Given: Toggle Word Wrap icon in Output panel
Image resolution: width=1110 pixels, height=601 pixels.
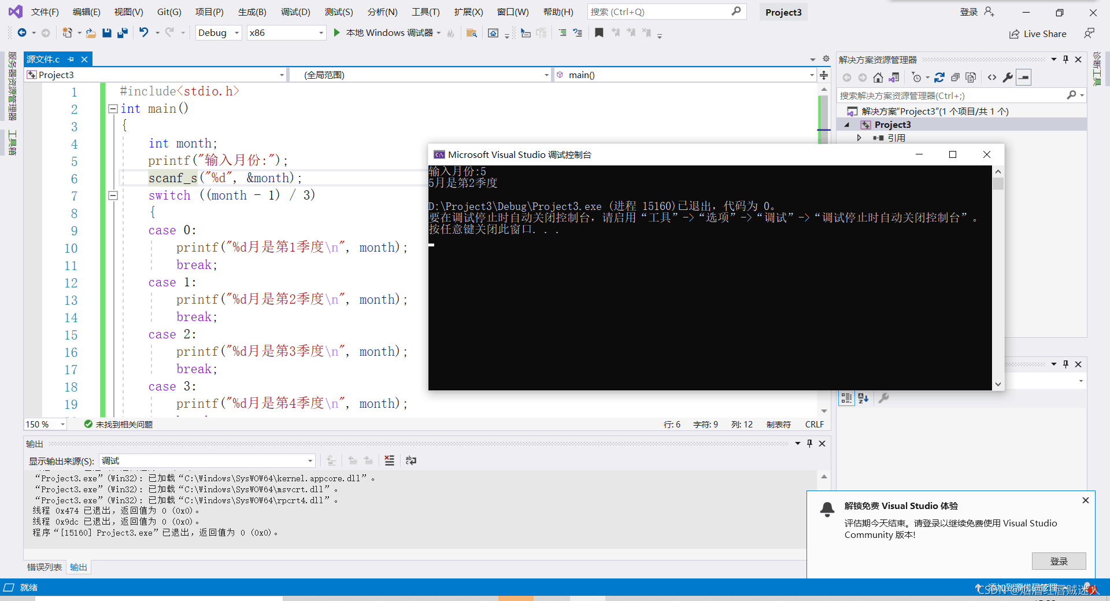Looking at the screenshot, I should pyautogui.click(x=411, y=460).
